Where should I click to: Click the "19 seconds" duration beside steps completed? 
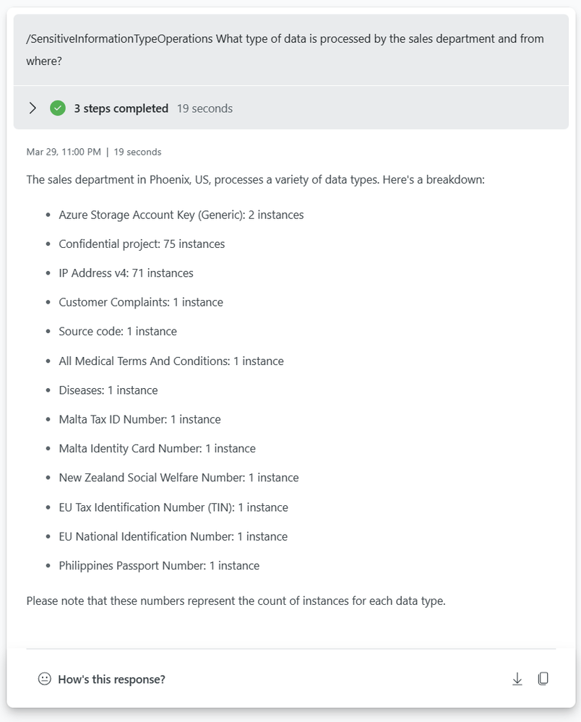205,108
